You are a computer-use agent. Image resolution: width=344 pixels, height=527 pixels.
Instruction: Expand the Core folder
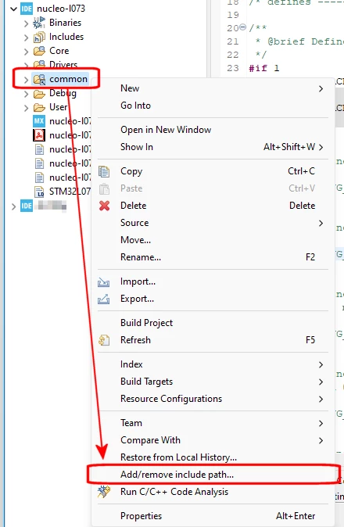(27, 52)
